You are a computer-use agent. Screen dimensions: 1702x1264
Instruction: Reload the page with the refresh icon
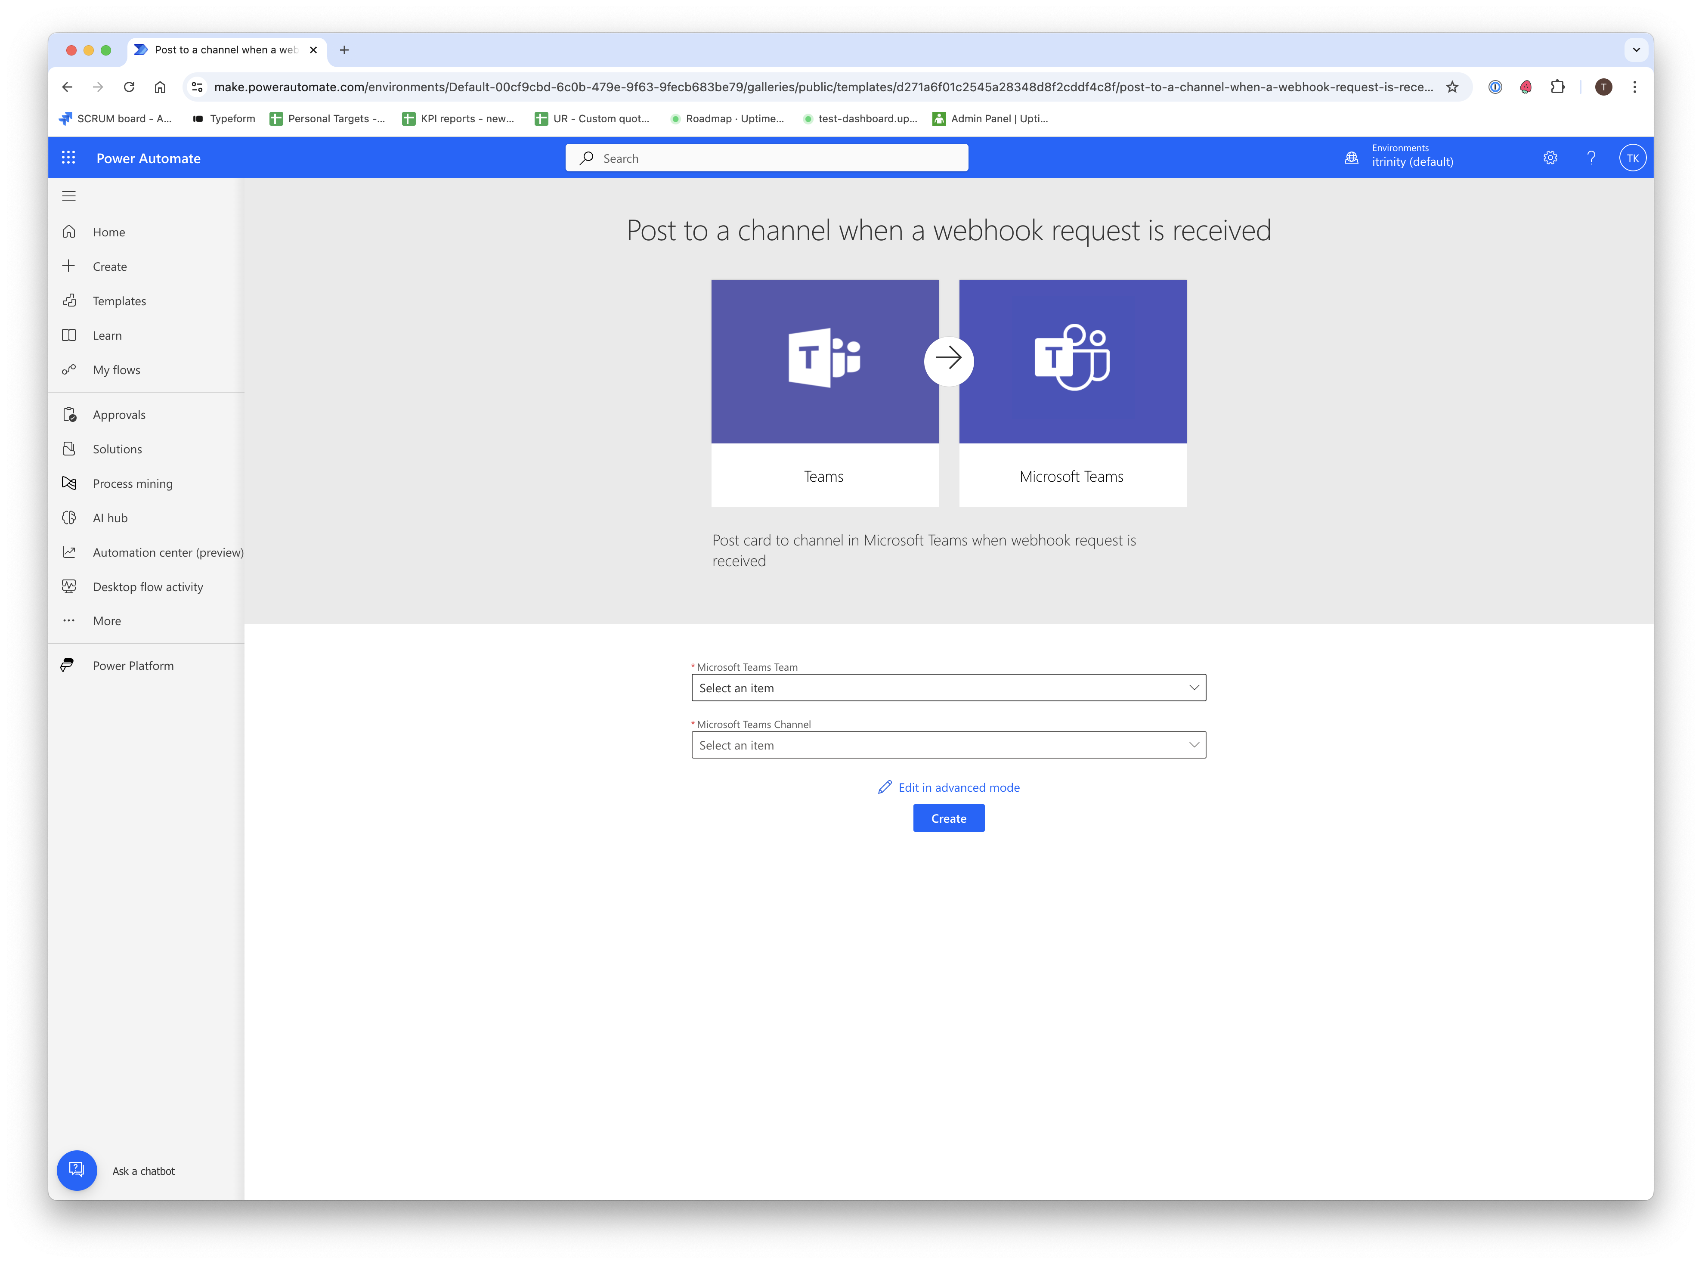point(129,87)
